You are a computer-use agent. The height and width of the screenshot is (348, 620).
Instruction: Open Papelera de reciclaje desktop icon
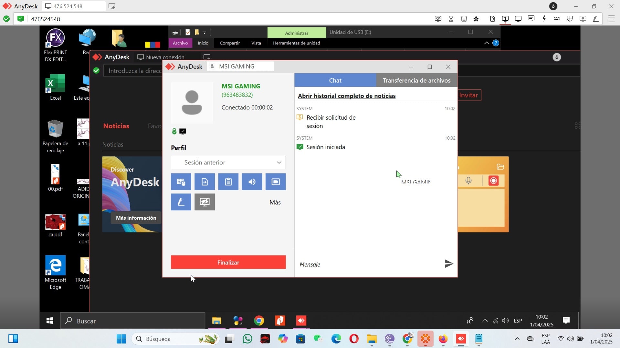tap(55, 136)
